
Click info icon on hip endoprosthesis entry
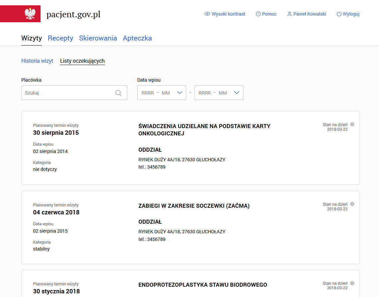click(x=352, y=283)
